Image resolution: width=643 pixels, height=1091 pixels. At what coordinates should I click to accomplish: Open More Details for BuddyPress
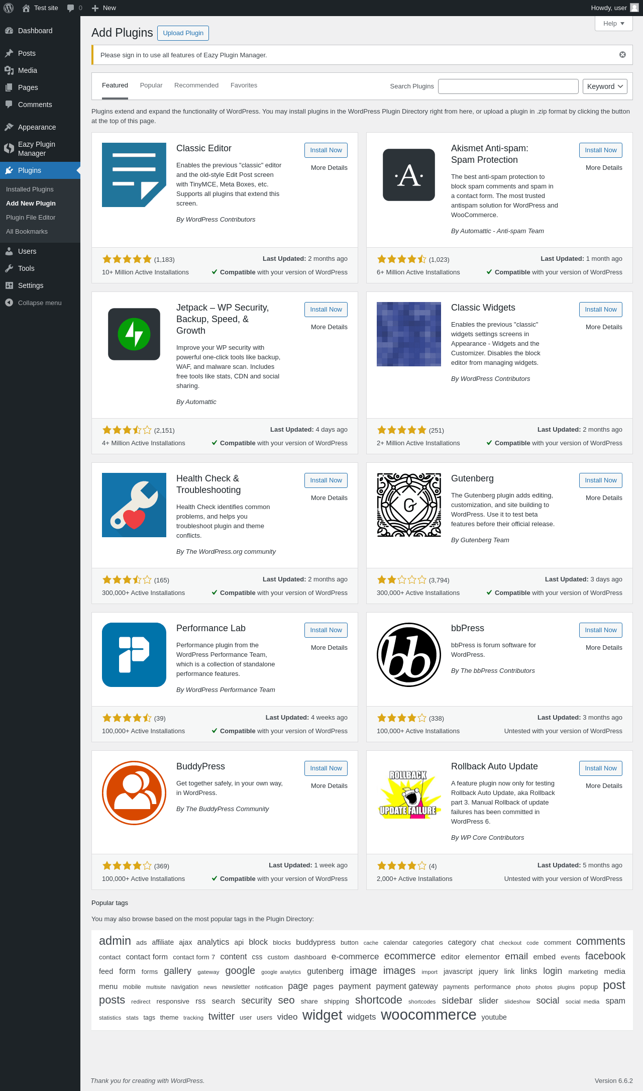(x=329, y=786)
